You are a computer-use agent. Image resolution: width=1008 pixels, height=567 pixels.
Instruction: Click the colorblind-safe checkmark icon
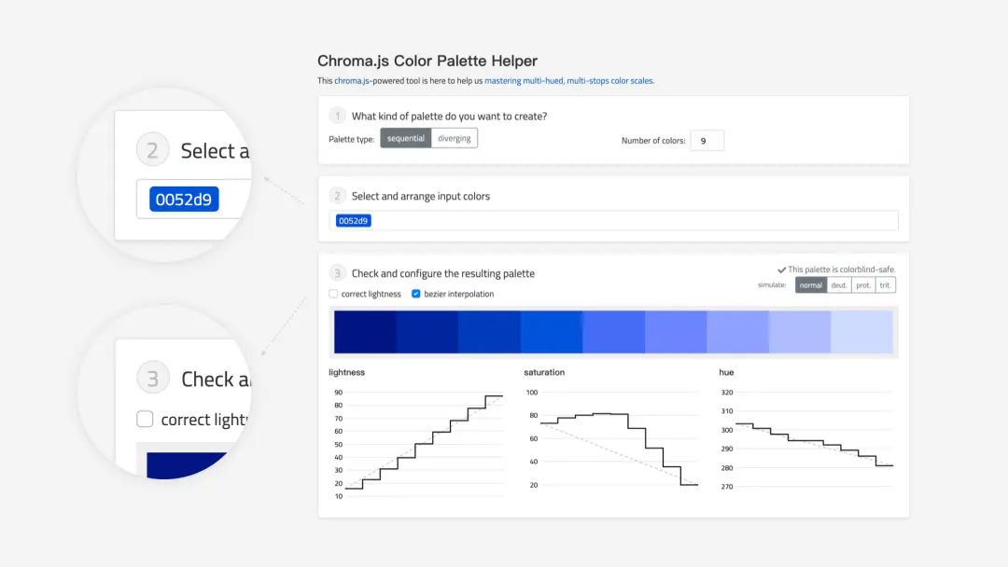click(x=782, y=270)
